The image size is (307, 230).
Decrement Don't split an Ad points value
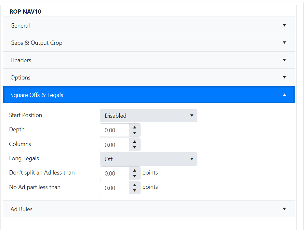point(135,176)
